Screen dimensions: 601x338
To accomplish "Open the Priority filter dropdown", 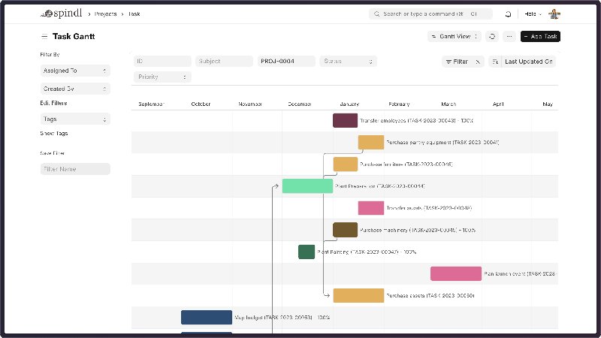I will [162, 77].
